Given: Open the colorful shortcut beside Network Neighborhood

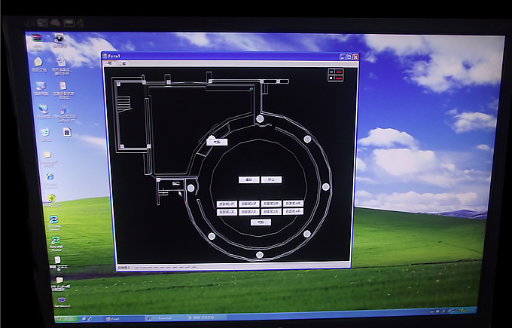Looking at the screenshot, I should point(65,110).
